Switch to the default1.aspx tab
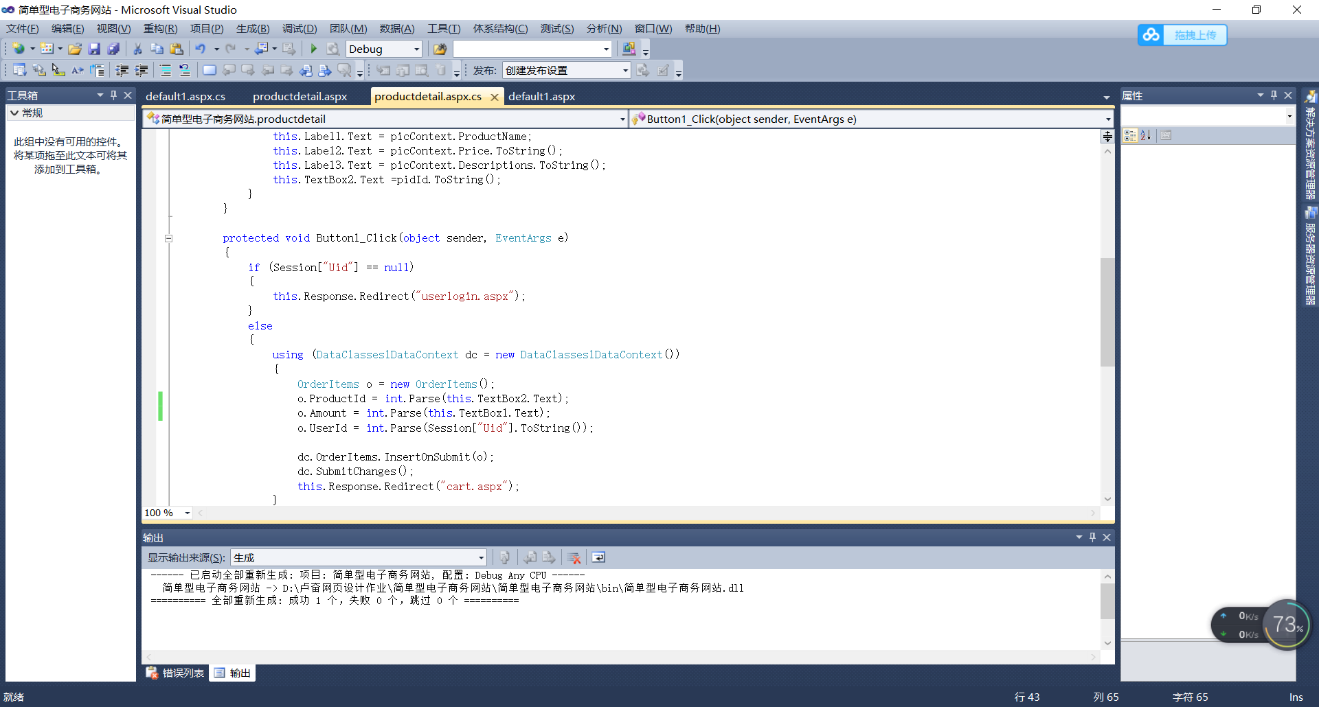Image resolution: width=1319 pixels, height=707 pixels. [x=541, y=97]
